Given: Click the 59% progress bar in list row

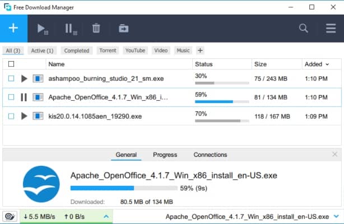Looking at the screenshot, I should coord(222,102).
